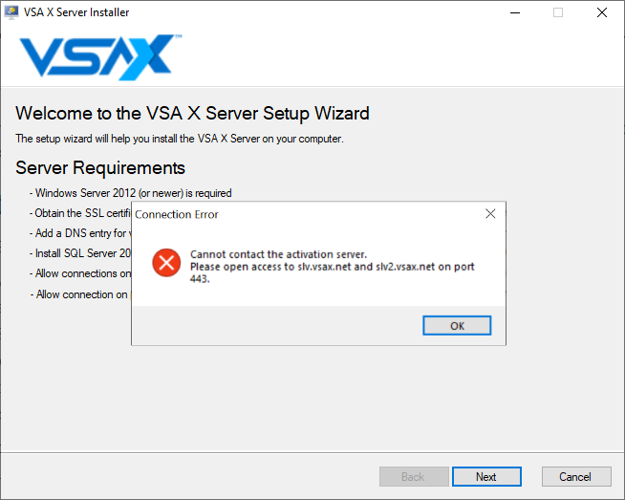This screenshot has height=500, width=625.
Task: Click the 'Obtain the SSL' requirement line
Action: click(79, 213)
